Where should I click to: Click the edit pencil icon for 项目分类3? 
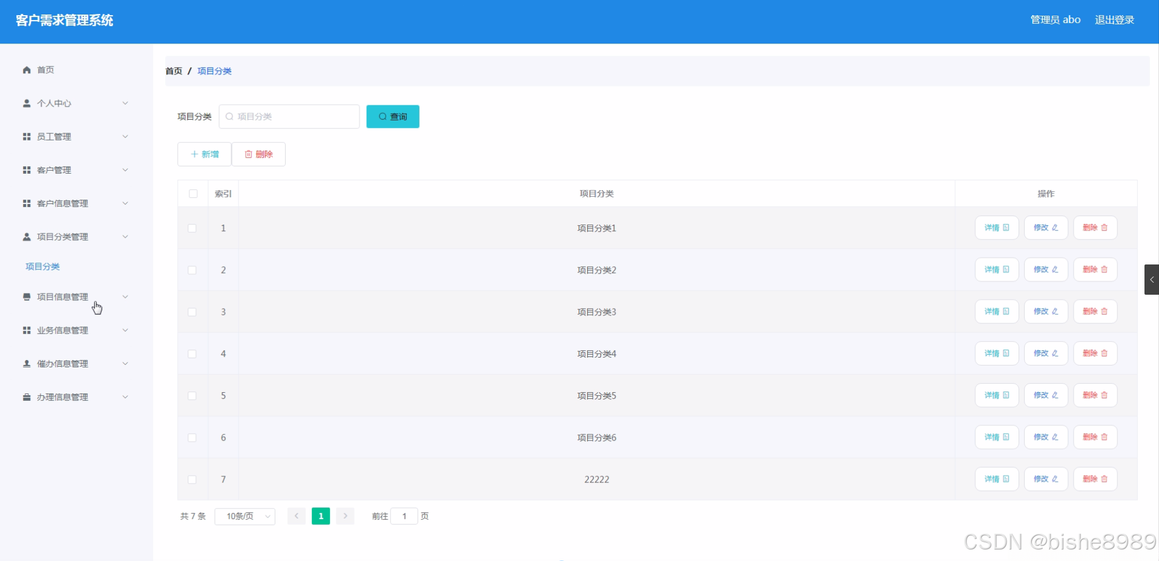click(1054, 311)
